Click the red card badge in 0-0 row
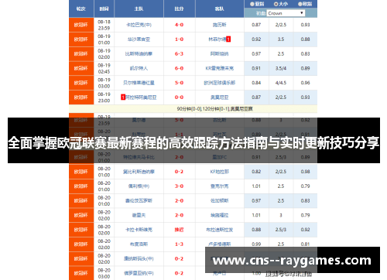Image resolution: width=387 pixels, height=280 pixels. point(123,97)
